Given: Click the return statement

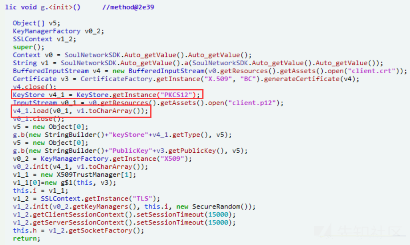Looking at the screenshot, I should pos(27,239).
